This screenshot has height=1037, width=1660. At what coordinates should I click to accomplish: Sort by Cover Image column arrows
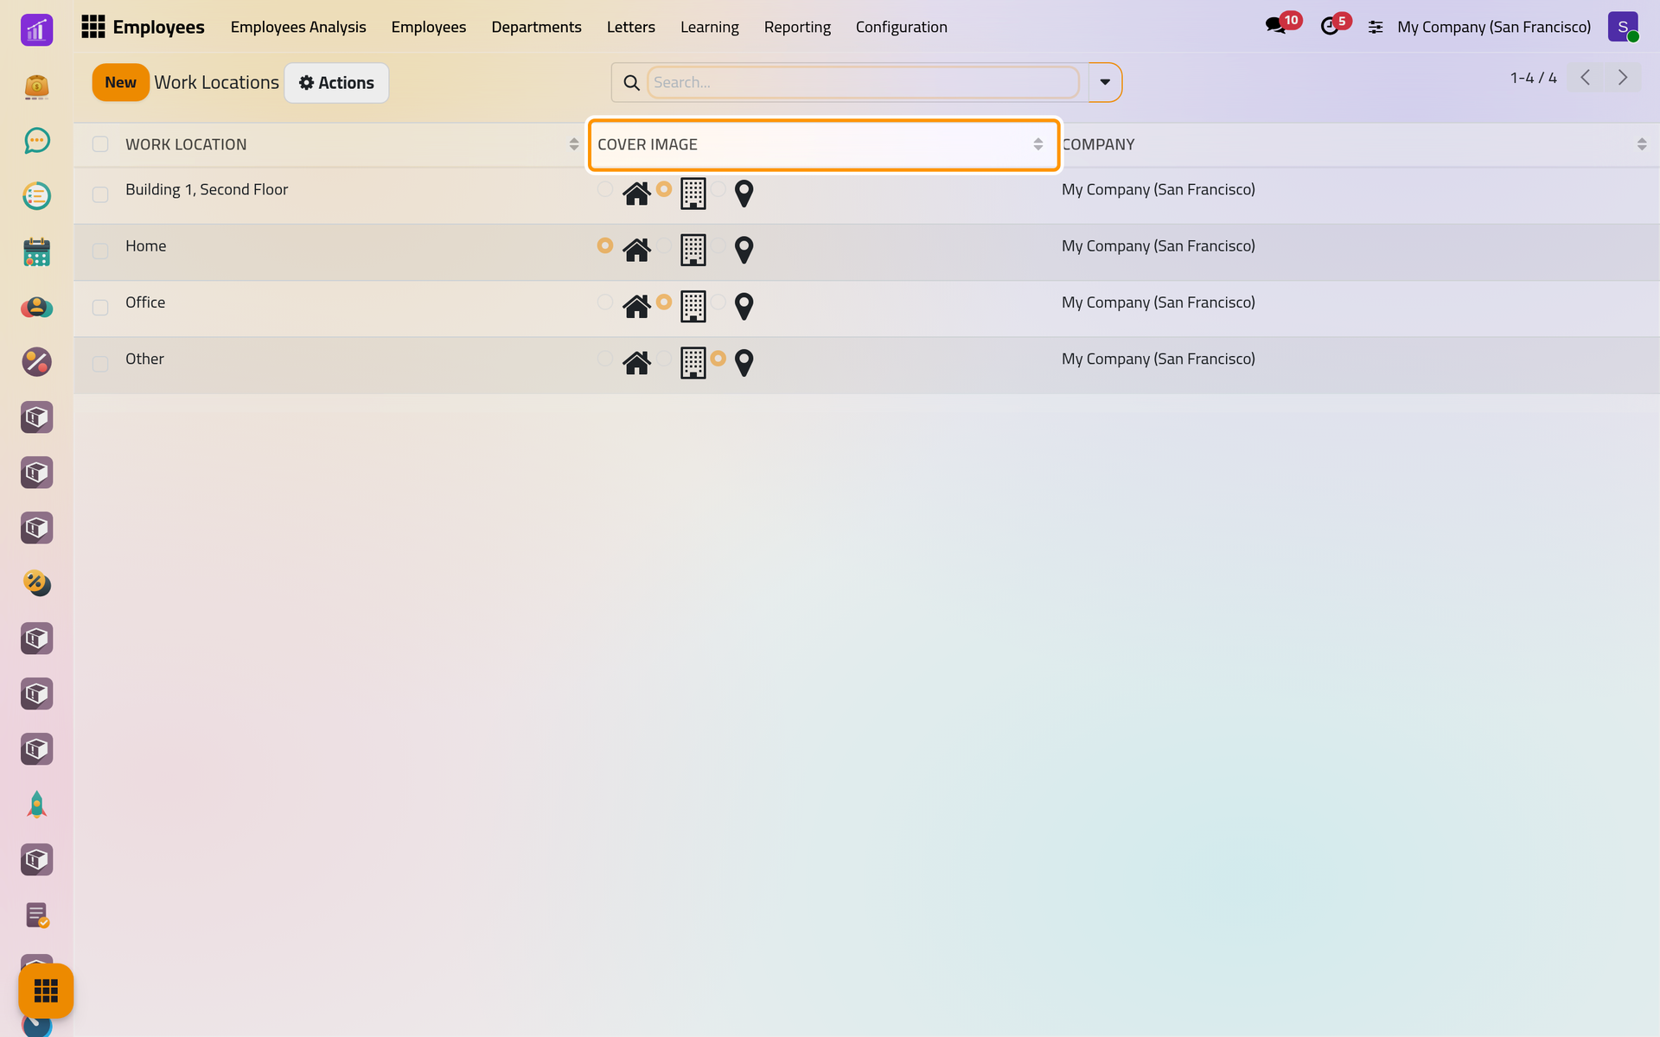point(1038,144)
